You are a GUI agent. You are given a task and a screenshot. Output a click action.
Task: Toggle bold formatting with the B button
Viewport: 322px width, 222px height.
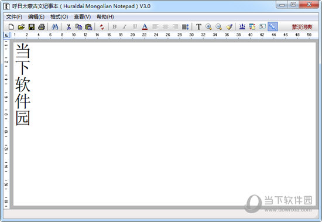pos(115,27)
